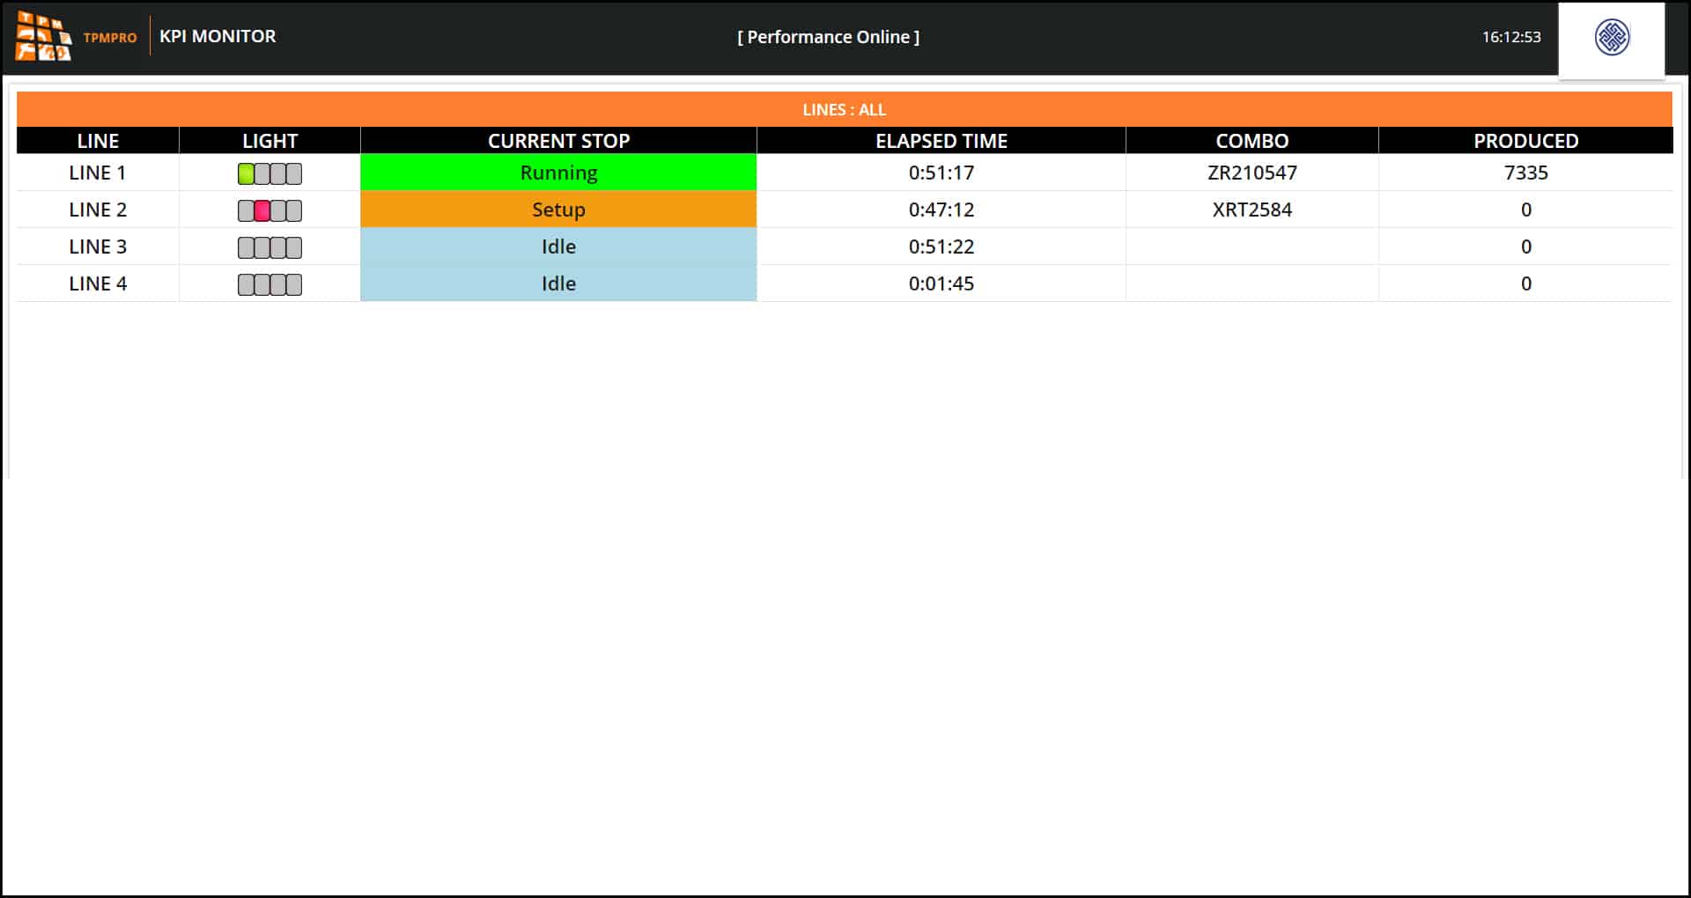Open the round knot emblem menu

point(1612,38)
